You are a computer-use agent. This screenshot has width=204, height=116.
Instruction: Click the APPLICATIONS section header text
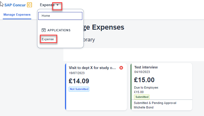[59, 30]
